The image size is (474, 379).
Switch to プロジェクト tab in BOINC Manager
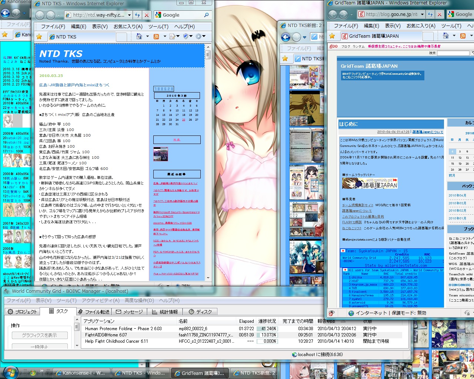(x=23, y=312)
